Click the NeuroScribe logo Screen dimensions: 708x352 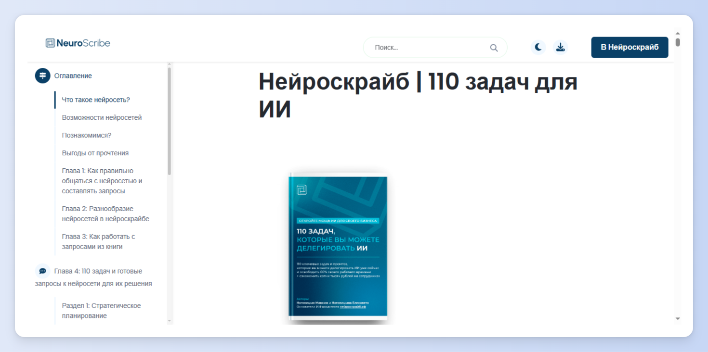[x=78, y=43]
